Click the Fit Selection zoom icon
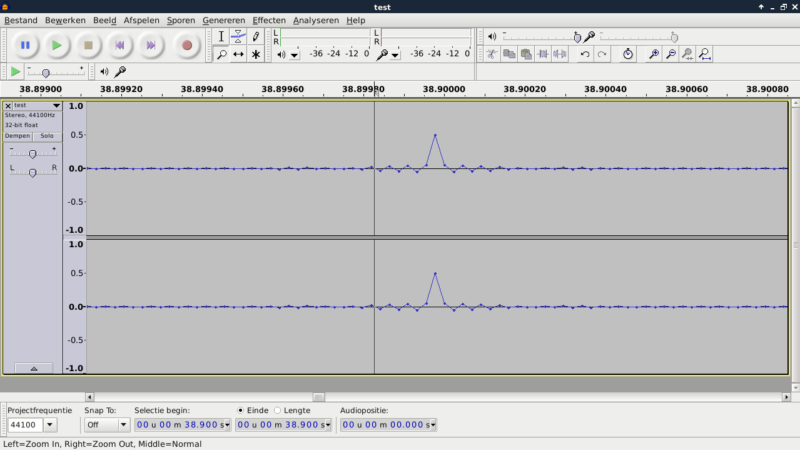Screen dimensions: 800x450 pyautogui.click(x=687, y=54)
